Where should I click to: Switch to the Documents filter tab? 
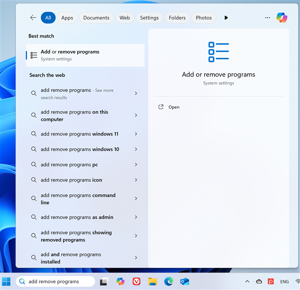(96, 18)
